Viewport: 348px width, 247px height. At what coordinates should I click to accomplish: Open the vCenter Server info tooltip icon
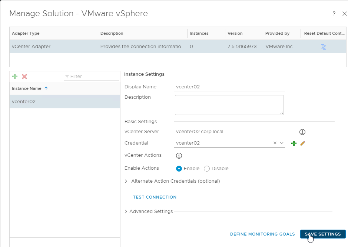[302, 132]
